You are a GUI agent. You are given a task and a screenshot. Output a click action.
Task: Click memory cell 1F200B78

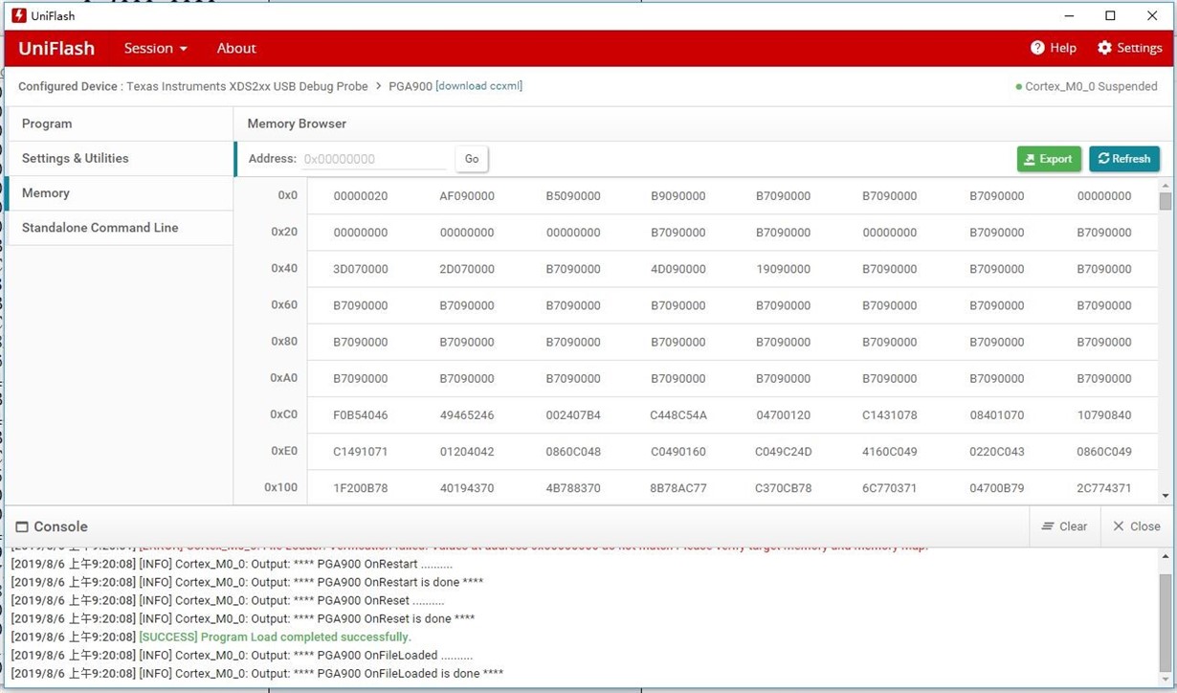tap(361, 488)
